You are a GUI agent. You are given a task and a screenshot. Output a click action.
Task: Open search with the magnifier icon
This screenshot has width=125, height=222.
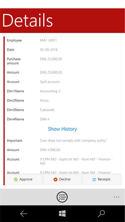(101, 214)
